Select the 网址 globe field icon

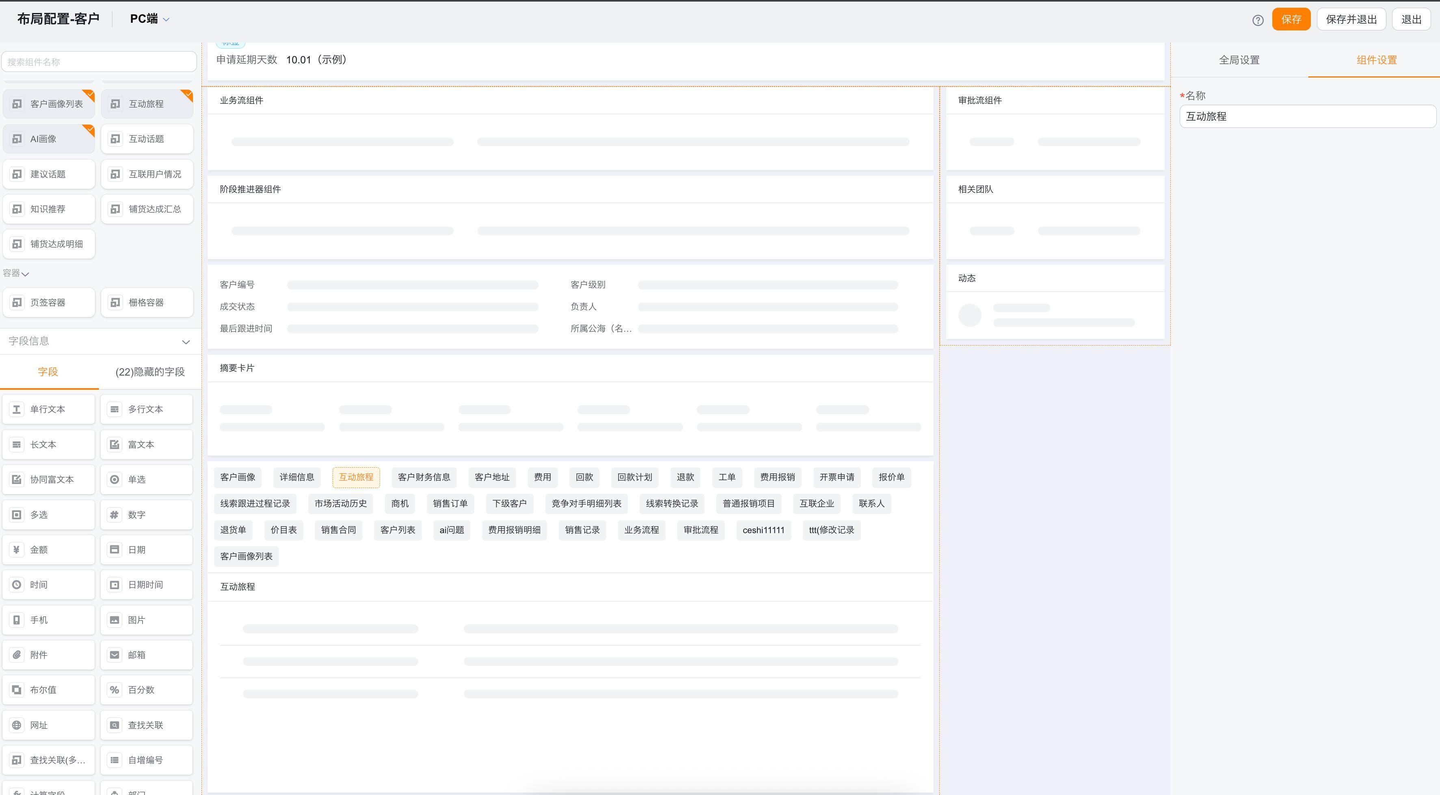(x=17, y=725)
